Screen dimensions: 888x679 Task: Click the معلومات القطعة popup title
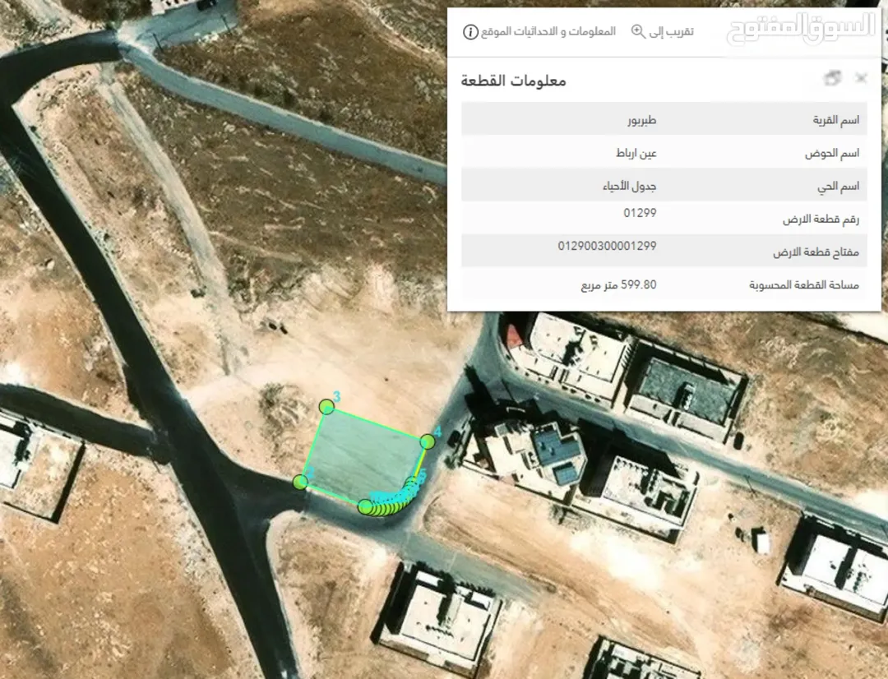[x=513, y=81]
